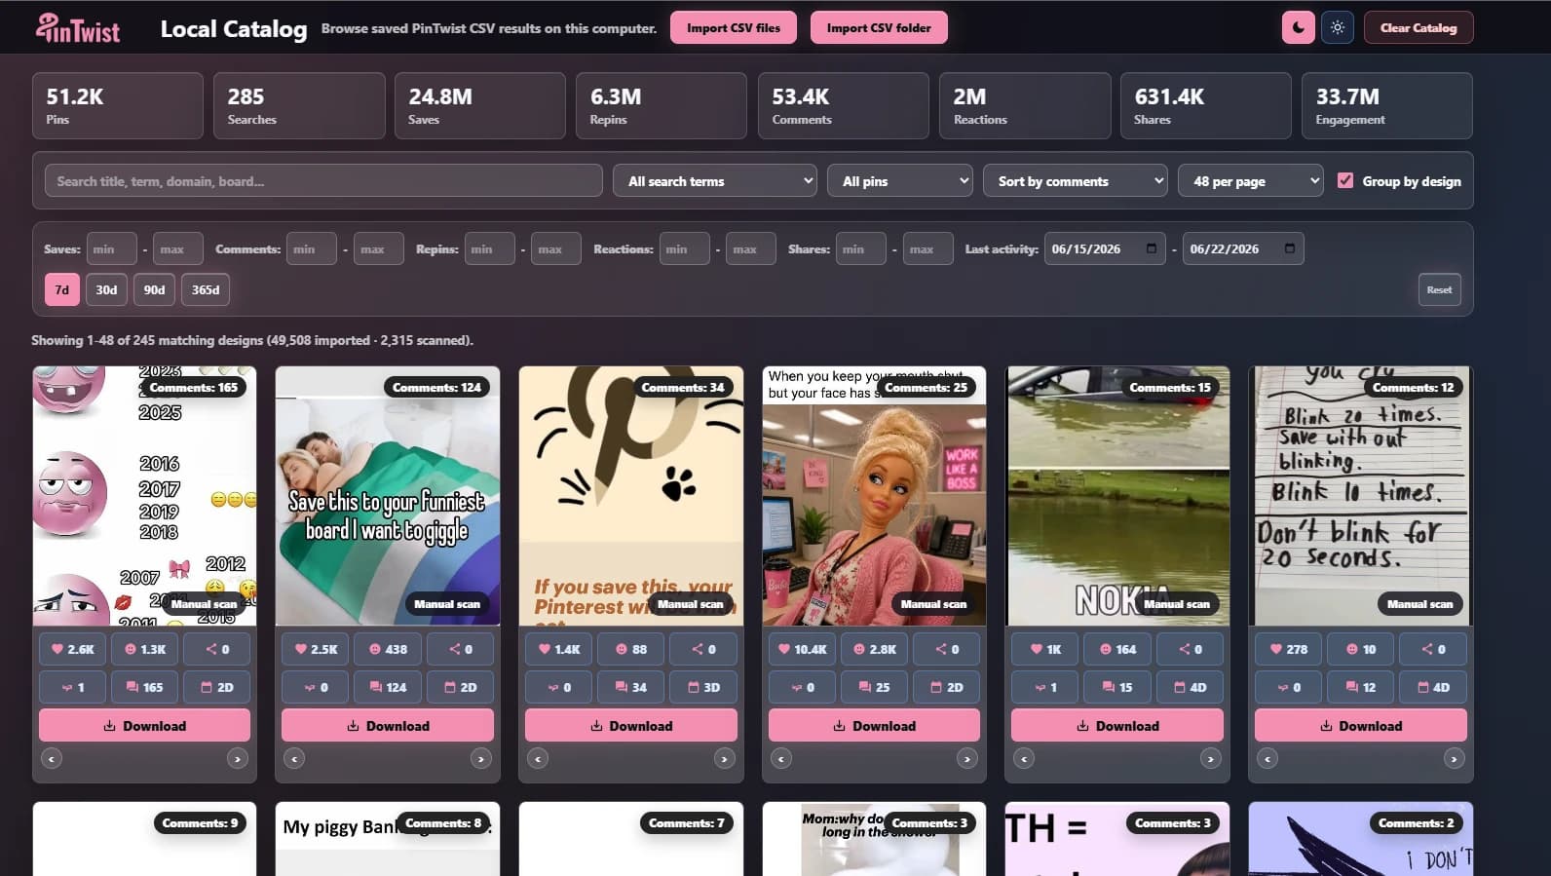Select the 90d time range

point(154,289)
